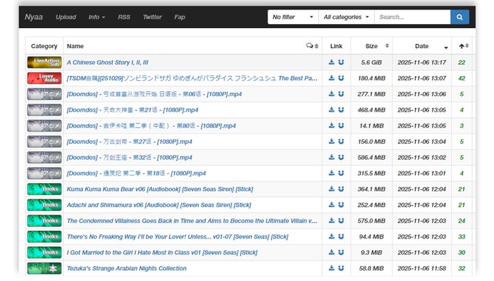Viewport: 494px width, 281px height.
Task: Open Kuma Kuma Kuma Bear v06 audiobook
Action: pyautogui.click(x=160, y=189)
